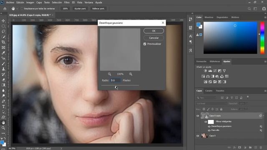Expand the status bar info arrow
Viewport: 267px width, 150px height.
tap(61, 148)
